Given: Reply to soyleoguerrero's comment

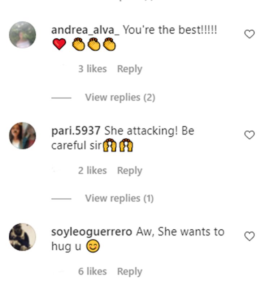Looking at the screenshot, I should [130, 272].
